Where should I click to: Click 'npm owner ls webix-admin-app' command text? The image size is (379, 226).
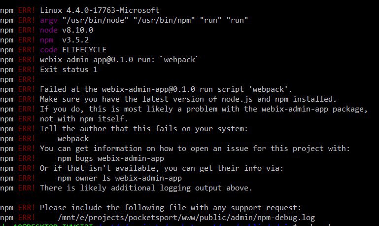tap(120, 178)
